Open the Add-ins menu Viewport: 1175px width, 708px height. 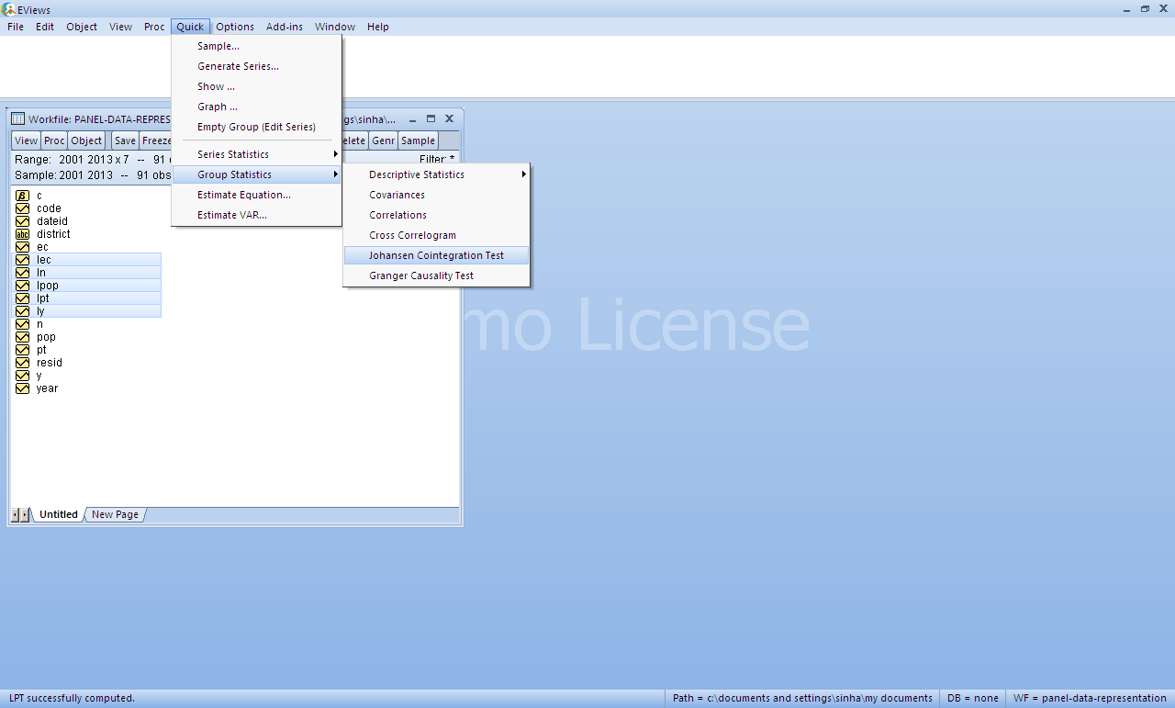pos(285,27)
